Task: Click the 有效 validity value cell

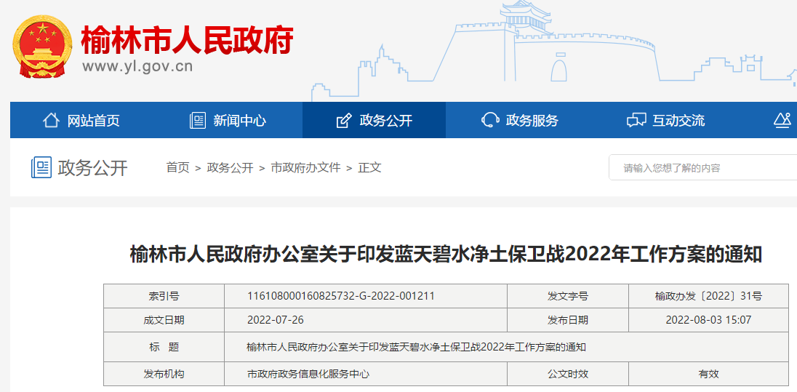Action: (708, 375)
